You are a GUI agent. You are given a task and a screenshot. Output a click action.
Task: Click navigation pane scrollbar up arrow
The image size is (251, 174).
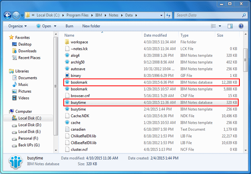point(56,34)
